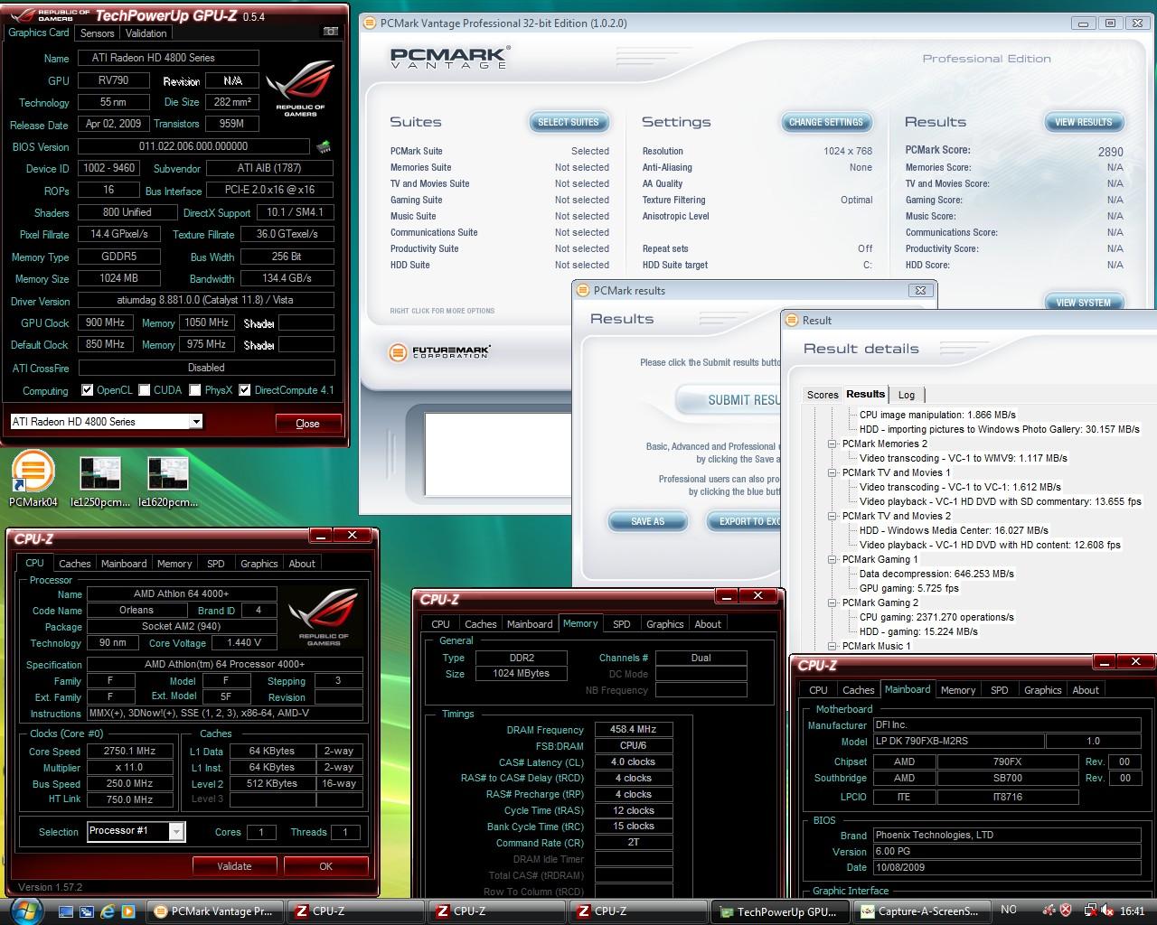Launch media player from quick launch
This screenshot has width=1157, height=925.
(128, 911)
